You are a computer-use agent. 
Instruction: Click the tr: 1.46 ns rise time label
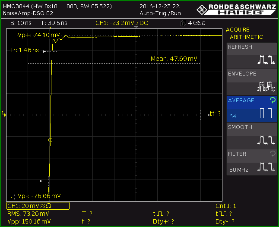point(25,50)
